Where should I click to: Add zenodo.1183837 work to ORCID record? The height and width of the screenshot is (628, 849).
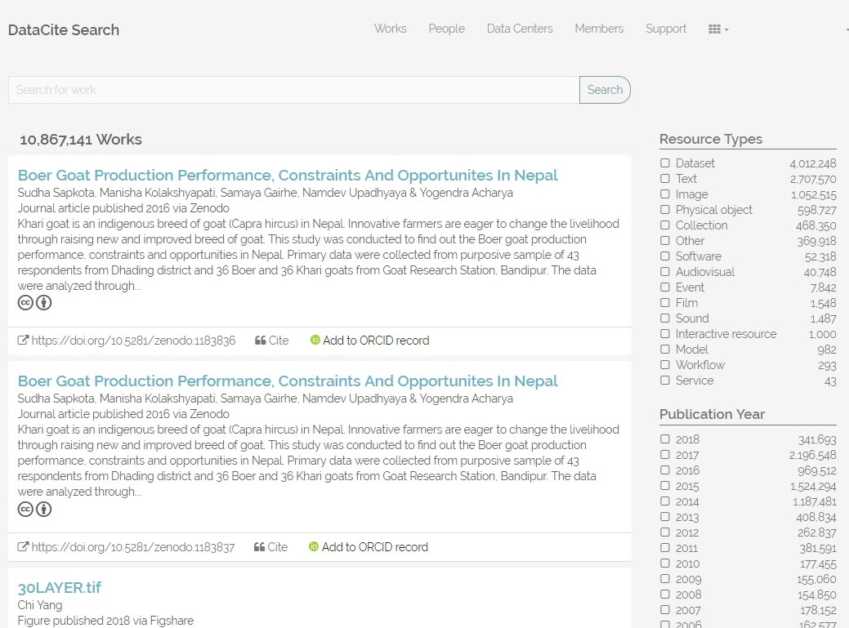[375, 547]
